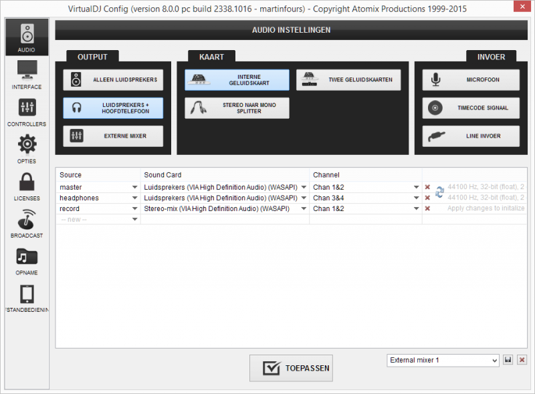Delete the master audio row

[x=427, y=187]
